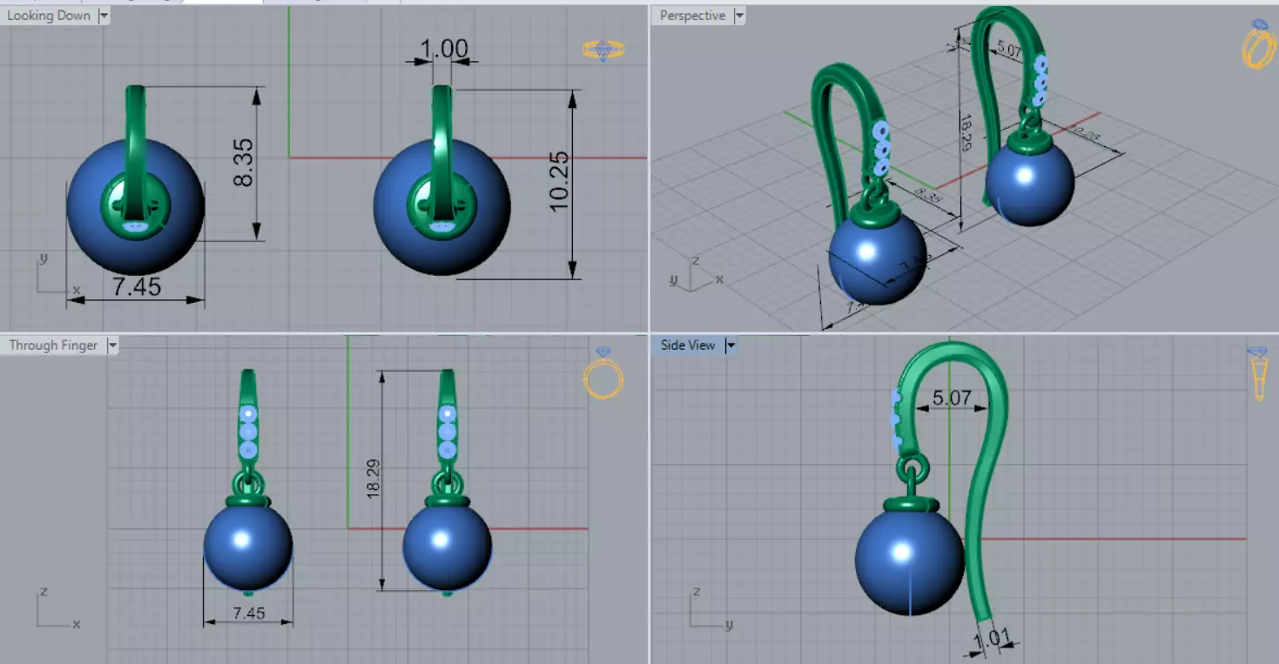Image resolution: width=1279 pixels, height=664 pixels.
Task: Click the ring icon in Perspective viewport
Action: (1259, 44)
